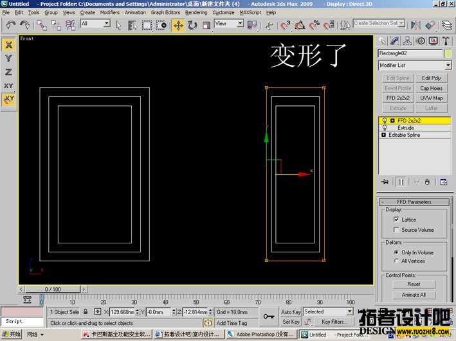Click the Select and Rotate tool
This screenshot has height=341, width=456.
pos(192,25)
